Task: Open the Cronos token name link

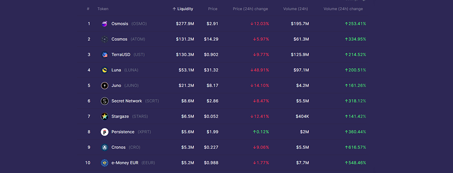Action: coord(119,147)
